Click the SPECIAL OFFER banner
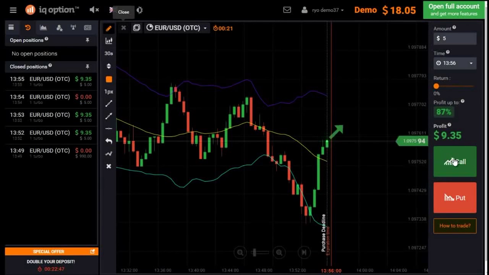 (52, 251)
